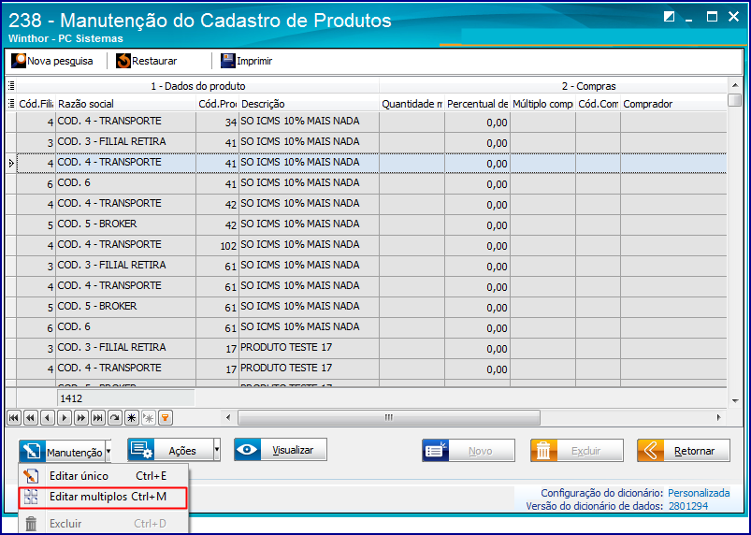Jump back one page of records

(x=31, y=418)
